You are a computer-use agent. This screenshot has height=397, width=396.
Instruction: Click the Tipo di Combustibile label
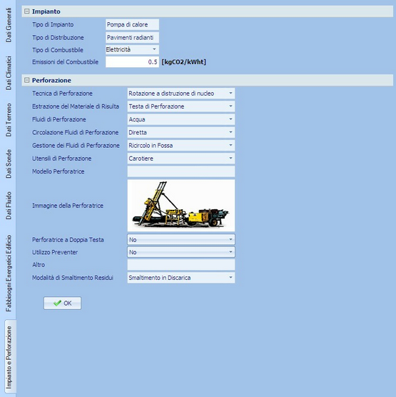click(58, 50)
